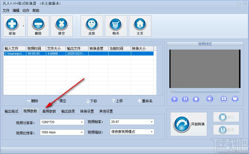Move the file down with 下移
249x154 pixels.
point(92,101)
